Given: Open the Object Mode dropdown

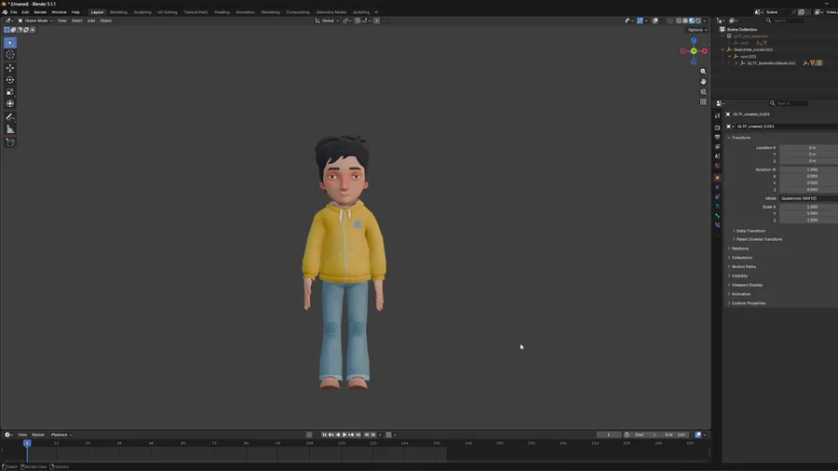Looking at the screenshot, I should (35, 20).
